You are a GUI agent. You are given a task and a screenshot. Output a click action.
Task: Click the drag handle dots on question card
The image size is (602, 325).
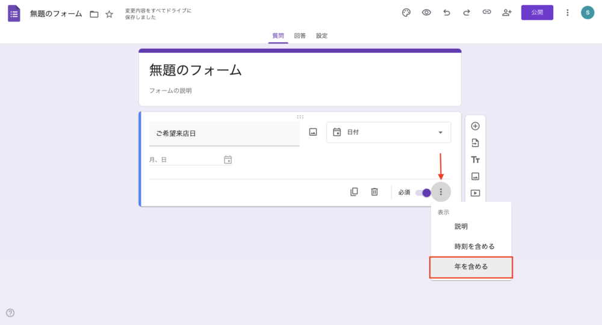coord(300,117)
